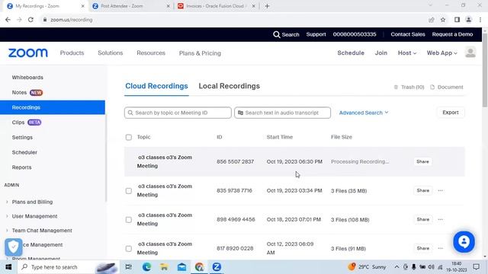Open Chrome from taskbar
This screenshot has height=274, width=488.
(199, 267)
